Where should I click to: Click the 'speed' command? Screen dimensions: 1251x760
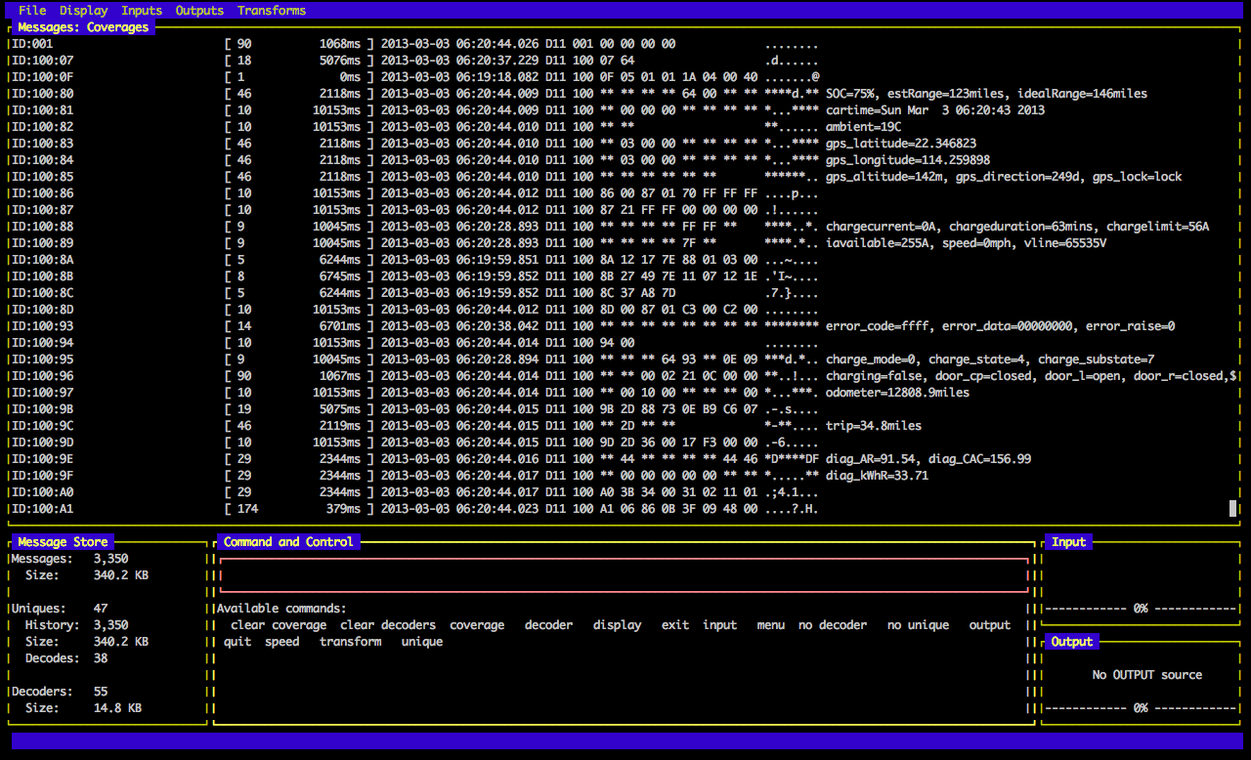282,642
